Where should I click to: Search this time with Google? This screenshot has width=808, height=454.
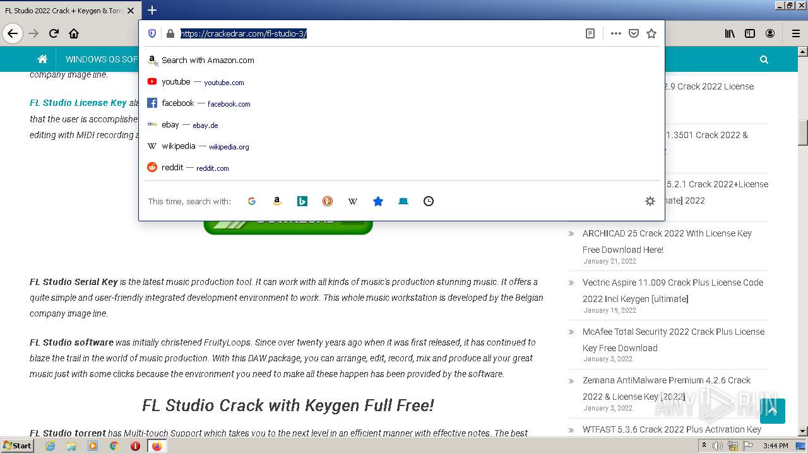252,201
